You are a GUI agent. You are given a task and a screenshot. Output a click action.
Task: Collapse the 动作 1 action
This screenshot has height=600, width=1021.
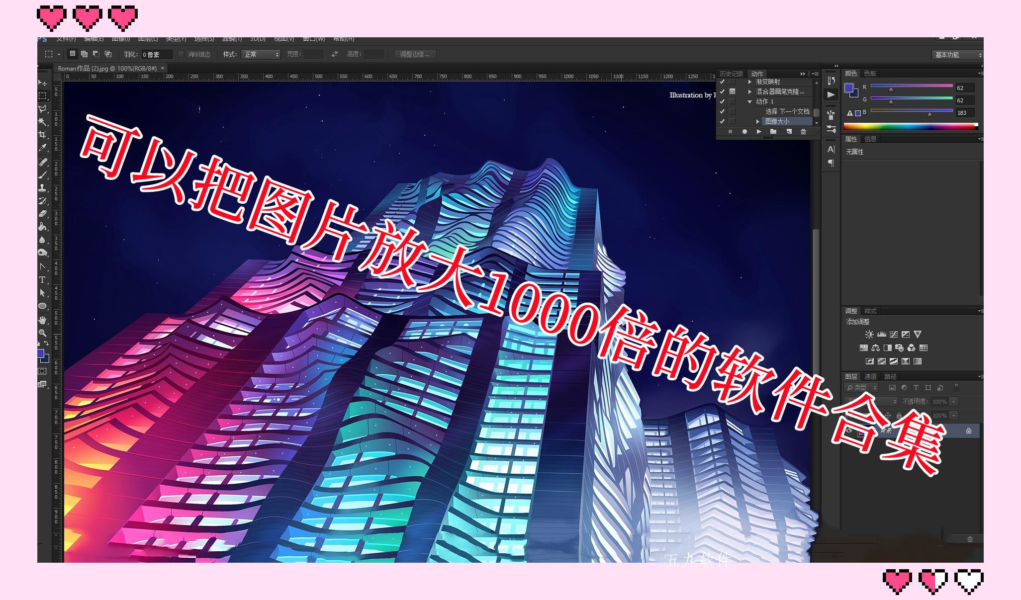click(x=750, y=101)
